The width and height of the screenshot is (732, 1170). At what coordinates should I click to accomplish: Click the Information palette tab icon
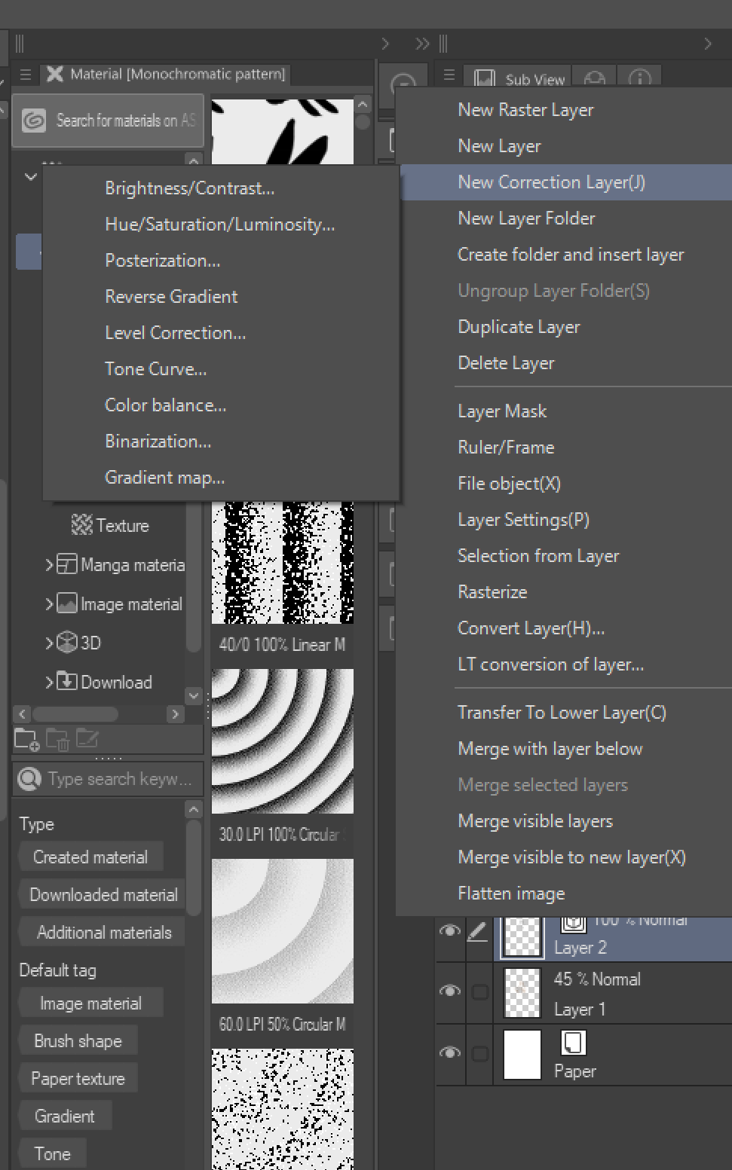[639, 78]
